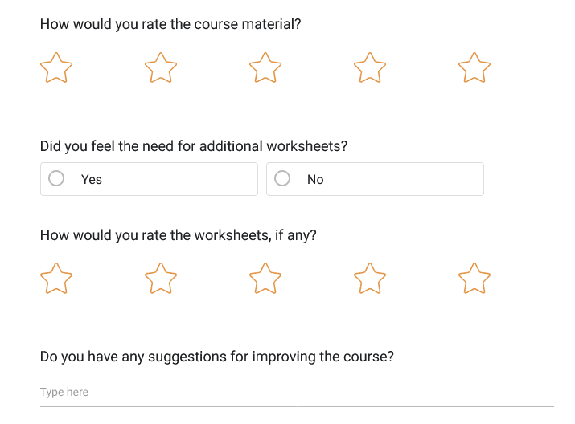The width and height of the screenshot is (575, 424).
Task: Give course material five stars
Action: (474, 68)
